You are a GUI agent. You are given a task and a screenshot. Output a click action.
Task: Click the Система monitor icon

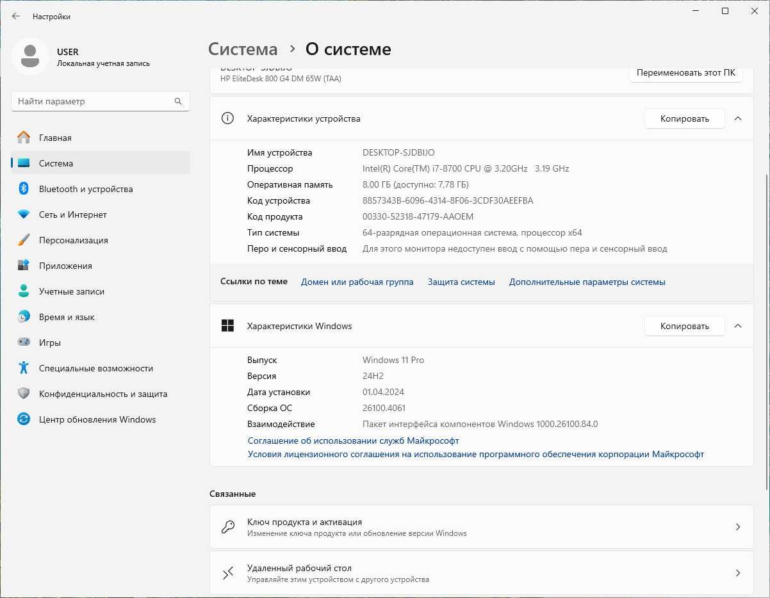pos(24,163)
